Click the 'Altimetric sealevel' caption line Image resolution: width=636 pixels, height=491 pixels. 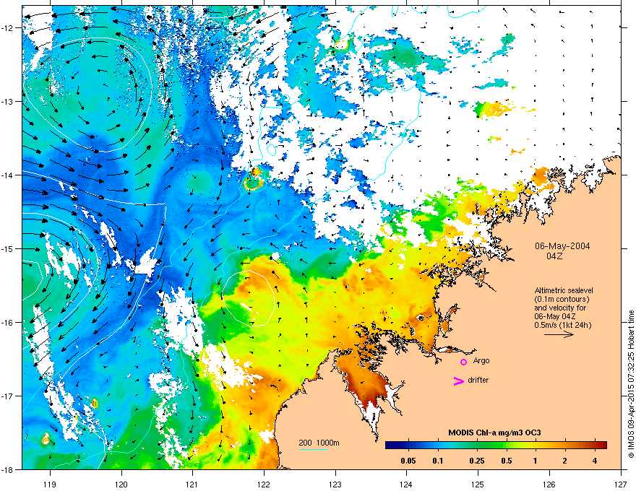pos(564,290)
